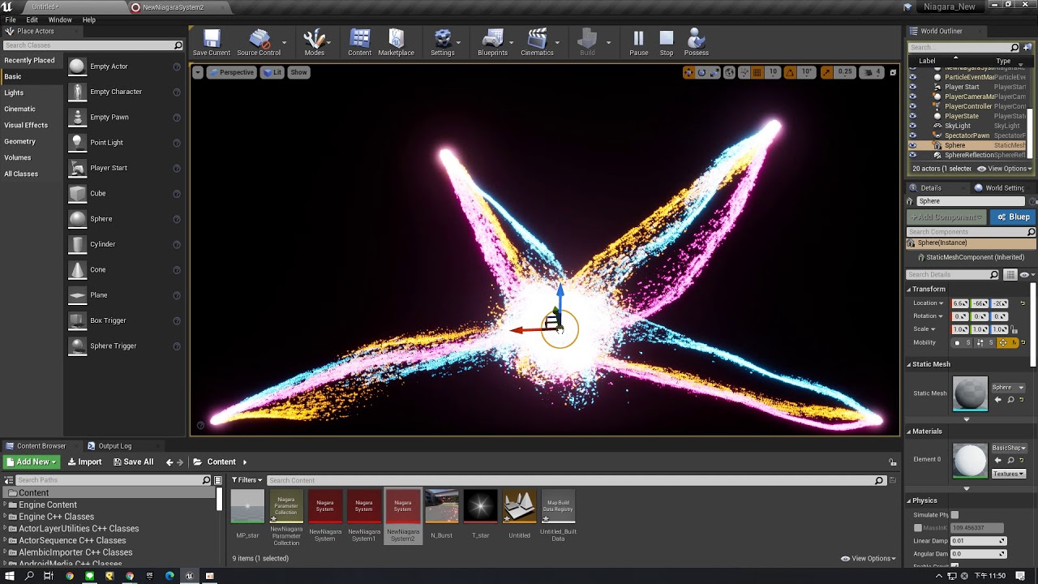Enable the Simulate Physics checkbox
Screen dimensions: 1038x584
954,515
